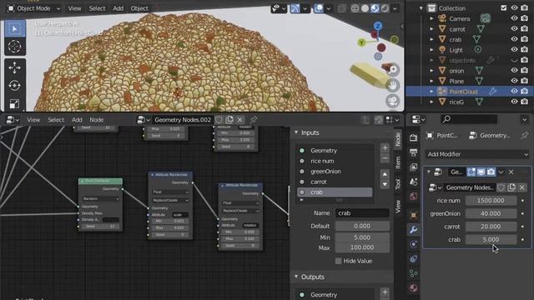
Task: Switch to Item sidebar tab
Action: click(x=398, y=162)
